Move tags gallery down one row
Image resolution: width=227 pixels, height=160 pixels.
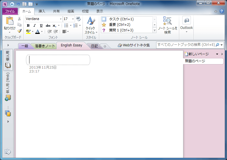tap(154, 25)
